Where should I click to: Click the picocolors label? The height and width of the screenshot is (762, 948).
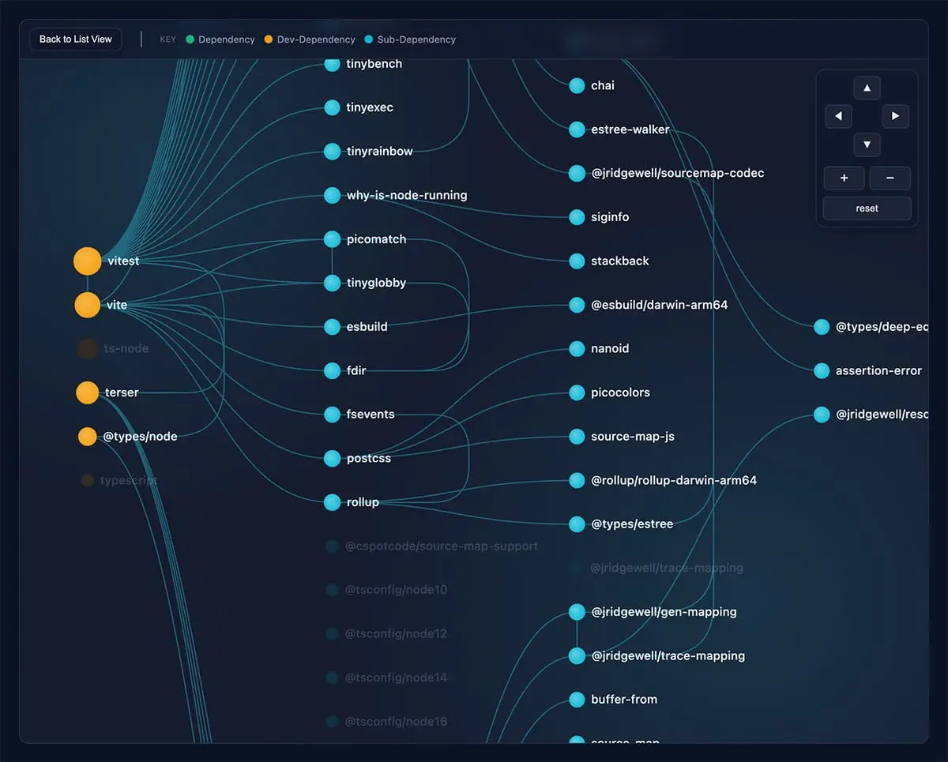tap(620, 392)
